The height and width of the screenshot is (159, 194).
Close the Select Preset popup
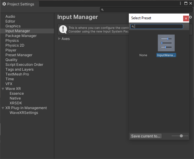(x=186, y=19)
